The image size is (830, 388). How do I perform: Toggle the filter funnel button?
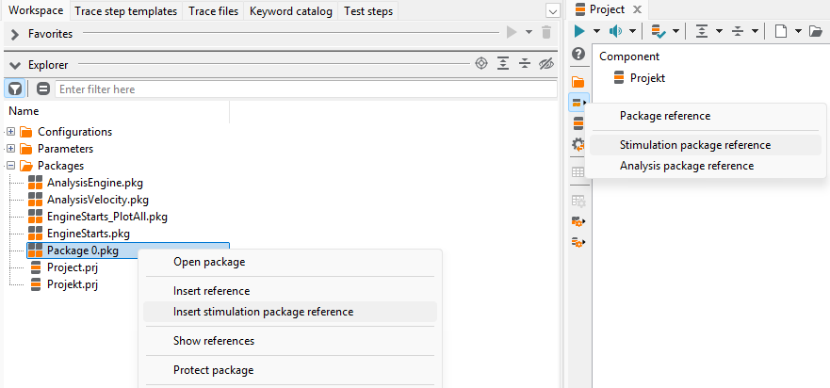tap(15, 89)
